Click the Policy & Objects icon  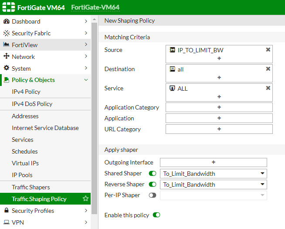pyautogui.click(x=7, y=80)
